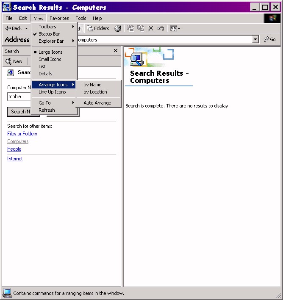Image resolution: width=283 pixels, height=300 pixels.
Task: Click New search button in pane
Action: click(14, 61)
